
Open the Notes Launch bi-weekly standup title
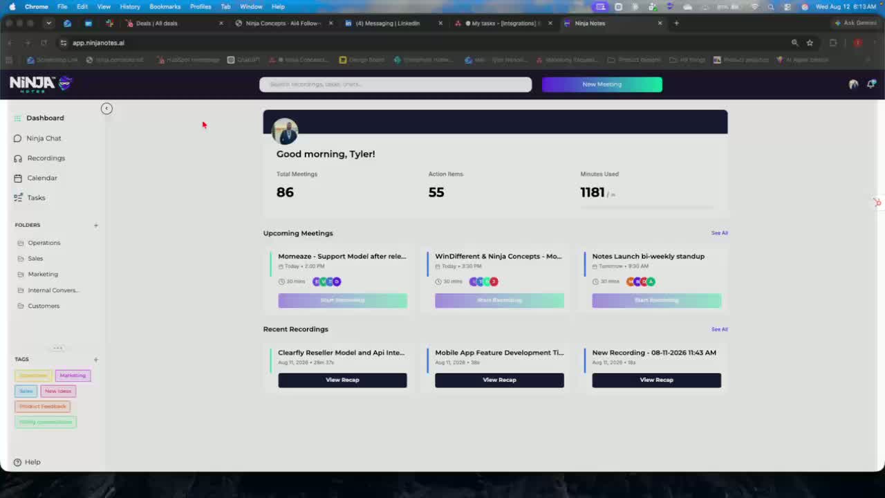[648, 257]
